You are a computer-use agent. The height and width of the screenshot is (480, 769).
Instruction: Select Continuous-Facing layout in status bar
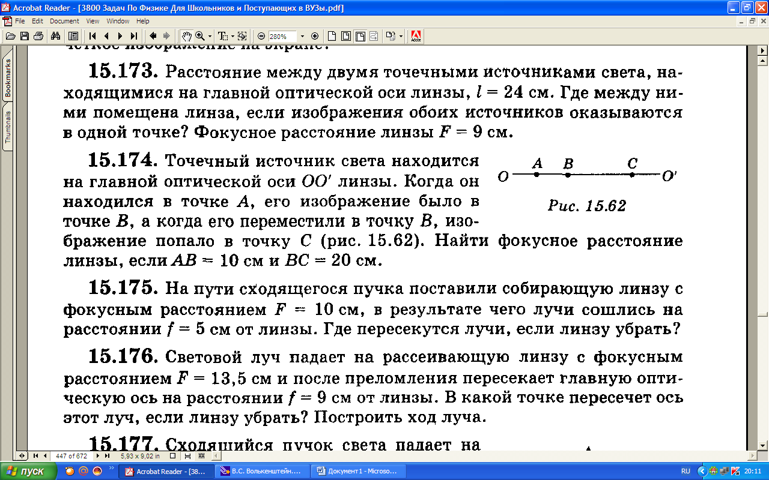pyautogui.click(x=200, y=455)
